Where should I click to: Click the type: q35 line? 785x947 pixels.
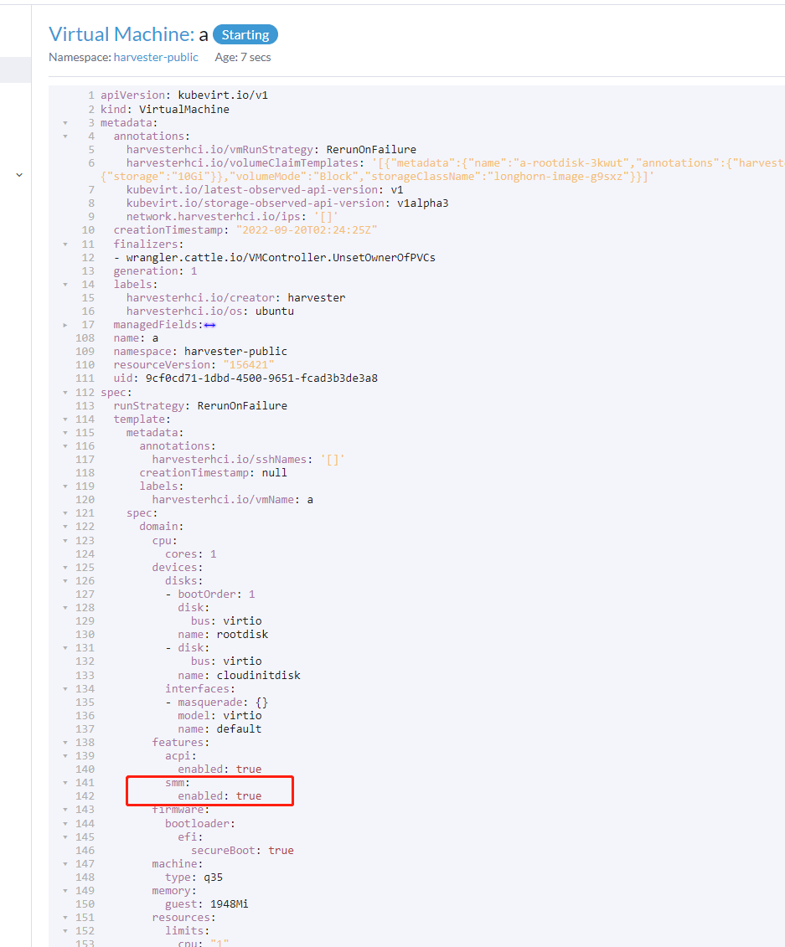[x=194, y=877]
